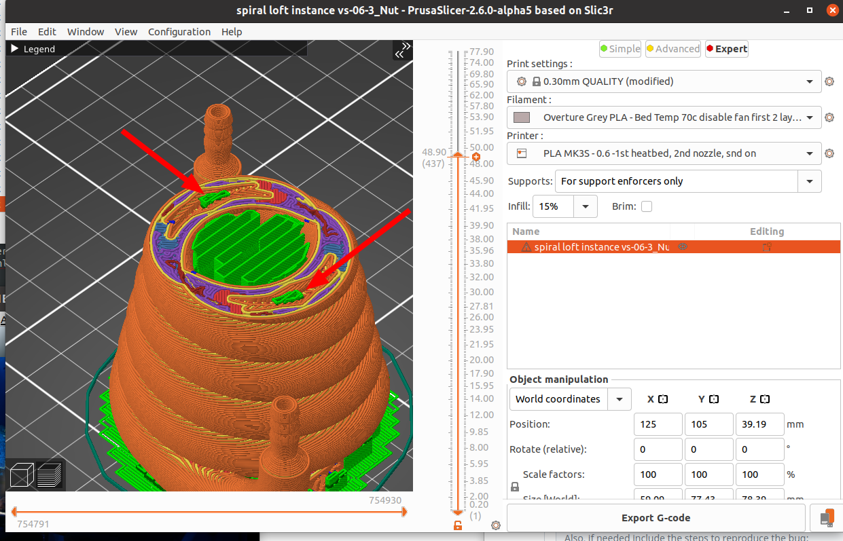843x541 pixels.
Task: Open printer settings tab via gear icon
Action: tap(829, 153)
